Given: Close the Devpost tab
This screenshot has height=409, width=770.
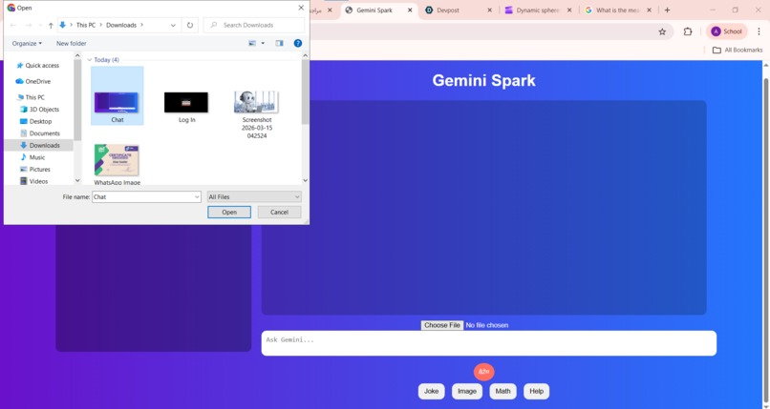Looking at the screenshot, I should point(489,10).
